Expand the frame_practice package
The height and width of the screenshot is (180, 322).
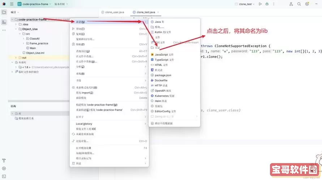(x=23, y=43)
